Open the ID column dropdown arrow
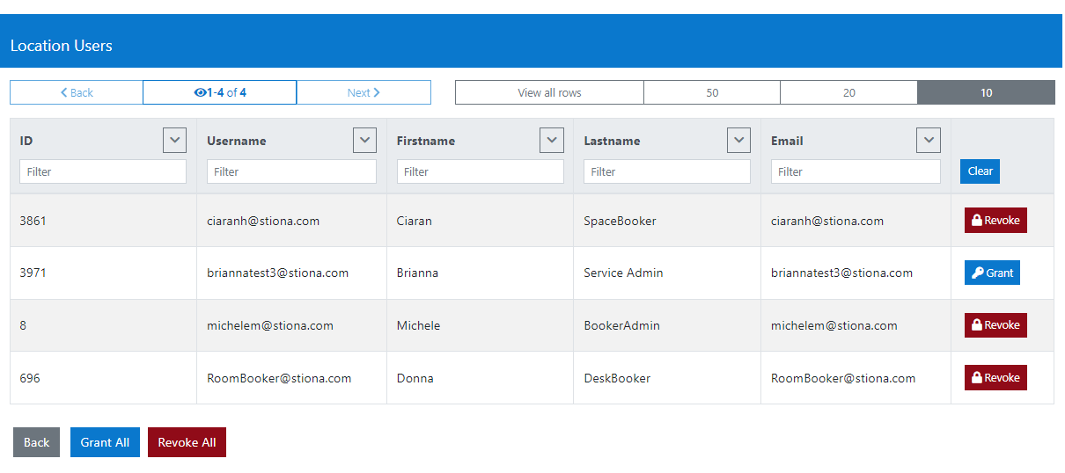The height and width of the screenshot is (473, 1065). point(174,141)
